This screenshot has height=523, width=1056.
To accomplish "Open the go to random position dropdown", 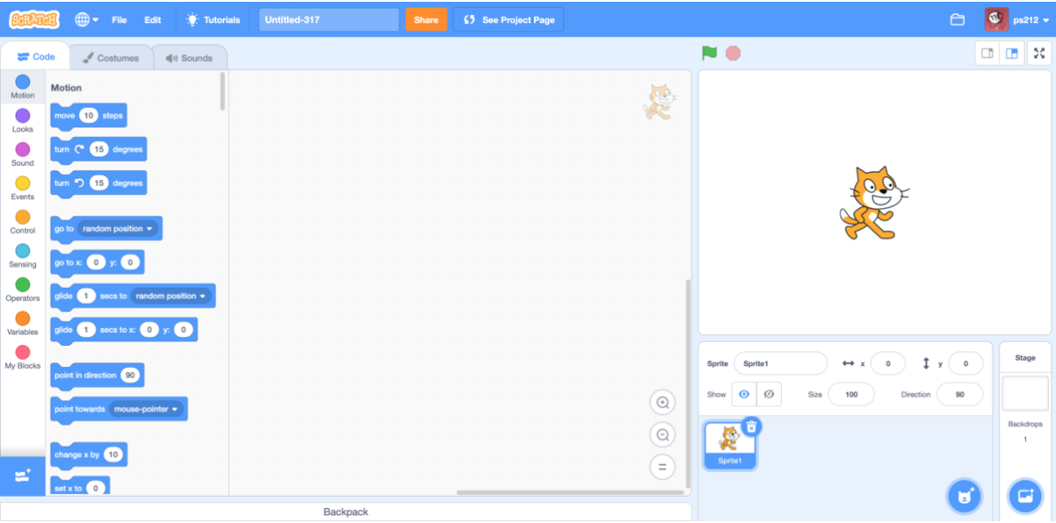I will tap(117, 229).
